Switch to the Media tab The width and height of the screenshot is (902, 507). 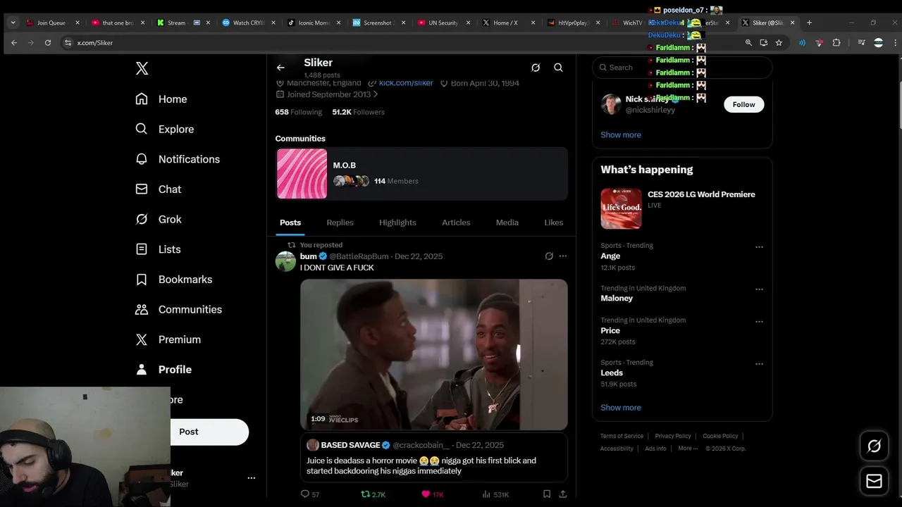[507, 223]
